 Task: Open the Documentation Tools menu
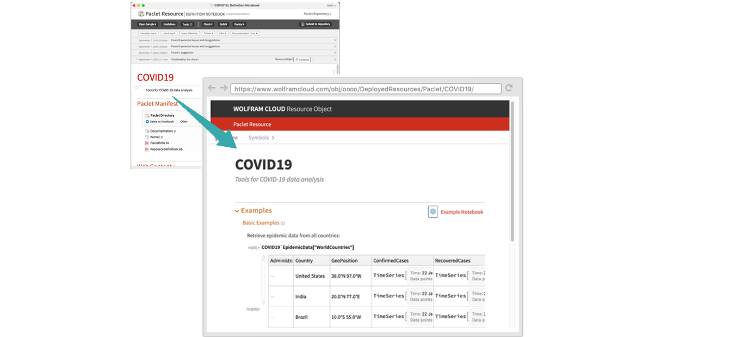244,34
